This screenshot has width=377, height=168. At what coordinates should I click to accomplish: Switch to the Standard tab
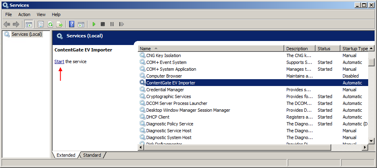click(x=92, y=155)
